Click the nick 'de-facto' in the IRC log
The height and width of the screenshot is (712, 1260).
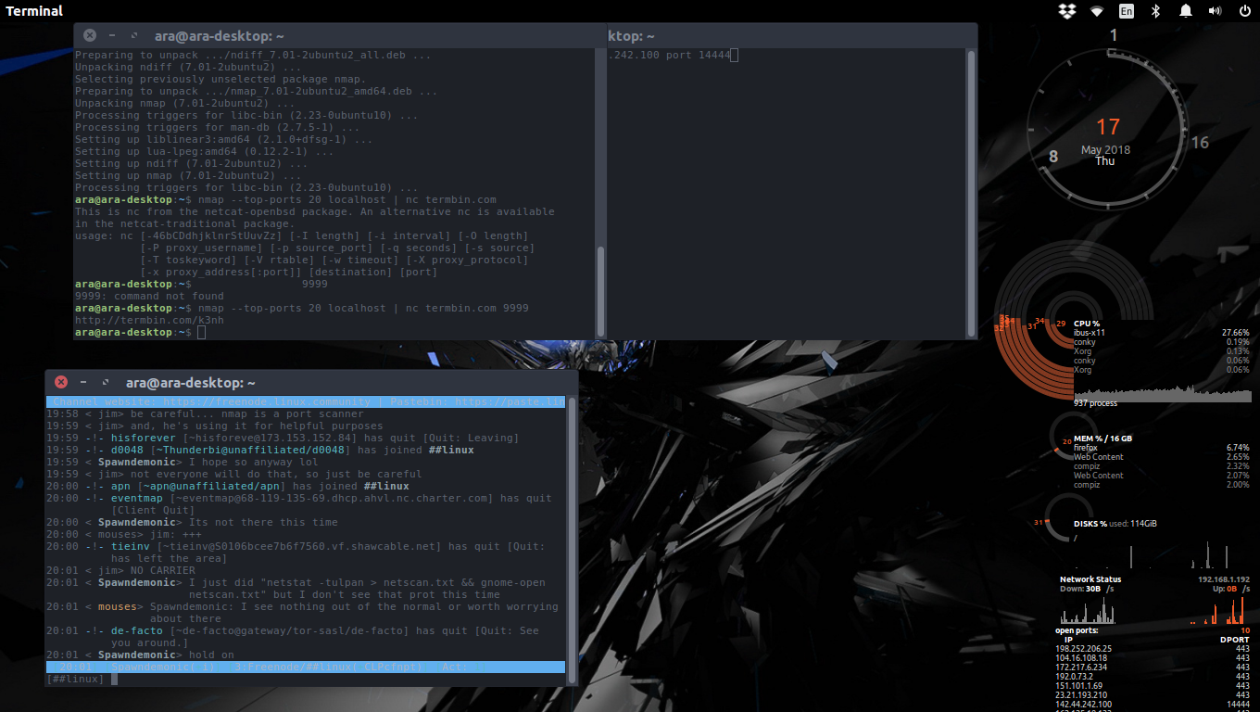pyautogui.click(x=136, y=630)
